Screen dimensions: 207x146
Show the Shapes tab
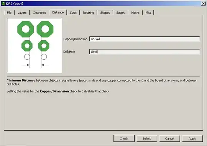105,13
